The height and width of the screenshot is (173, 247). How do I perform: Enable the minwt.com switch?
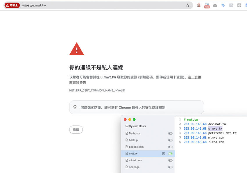(170, 160)
